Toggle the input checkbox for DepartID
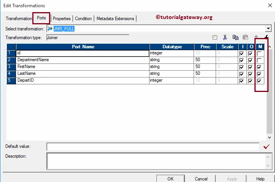 (x=241, y=81)
